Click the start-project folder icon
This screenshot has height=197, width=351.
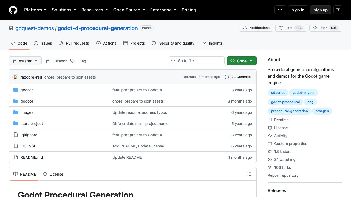click(x=16, y=124)
